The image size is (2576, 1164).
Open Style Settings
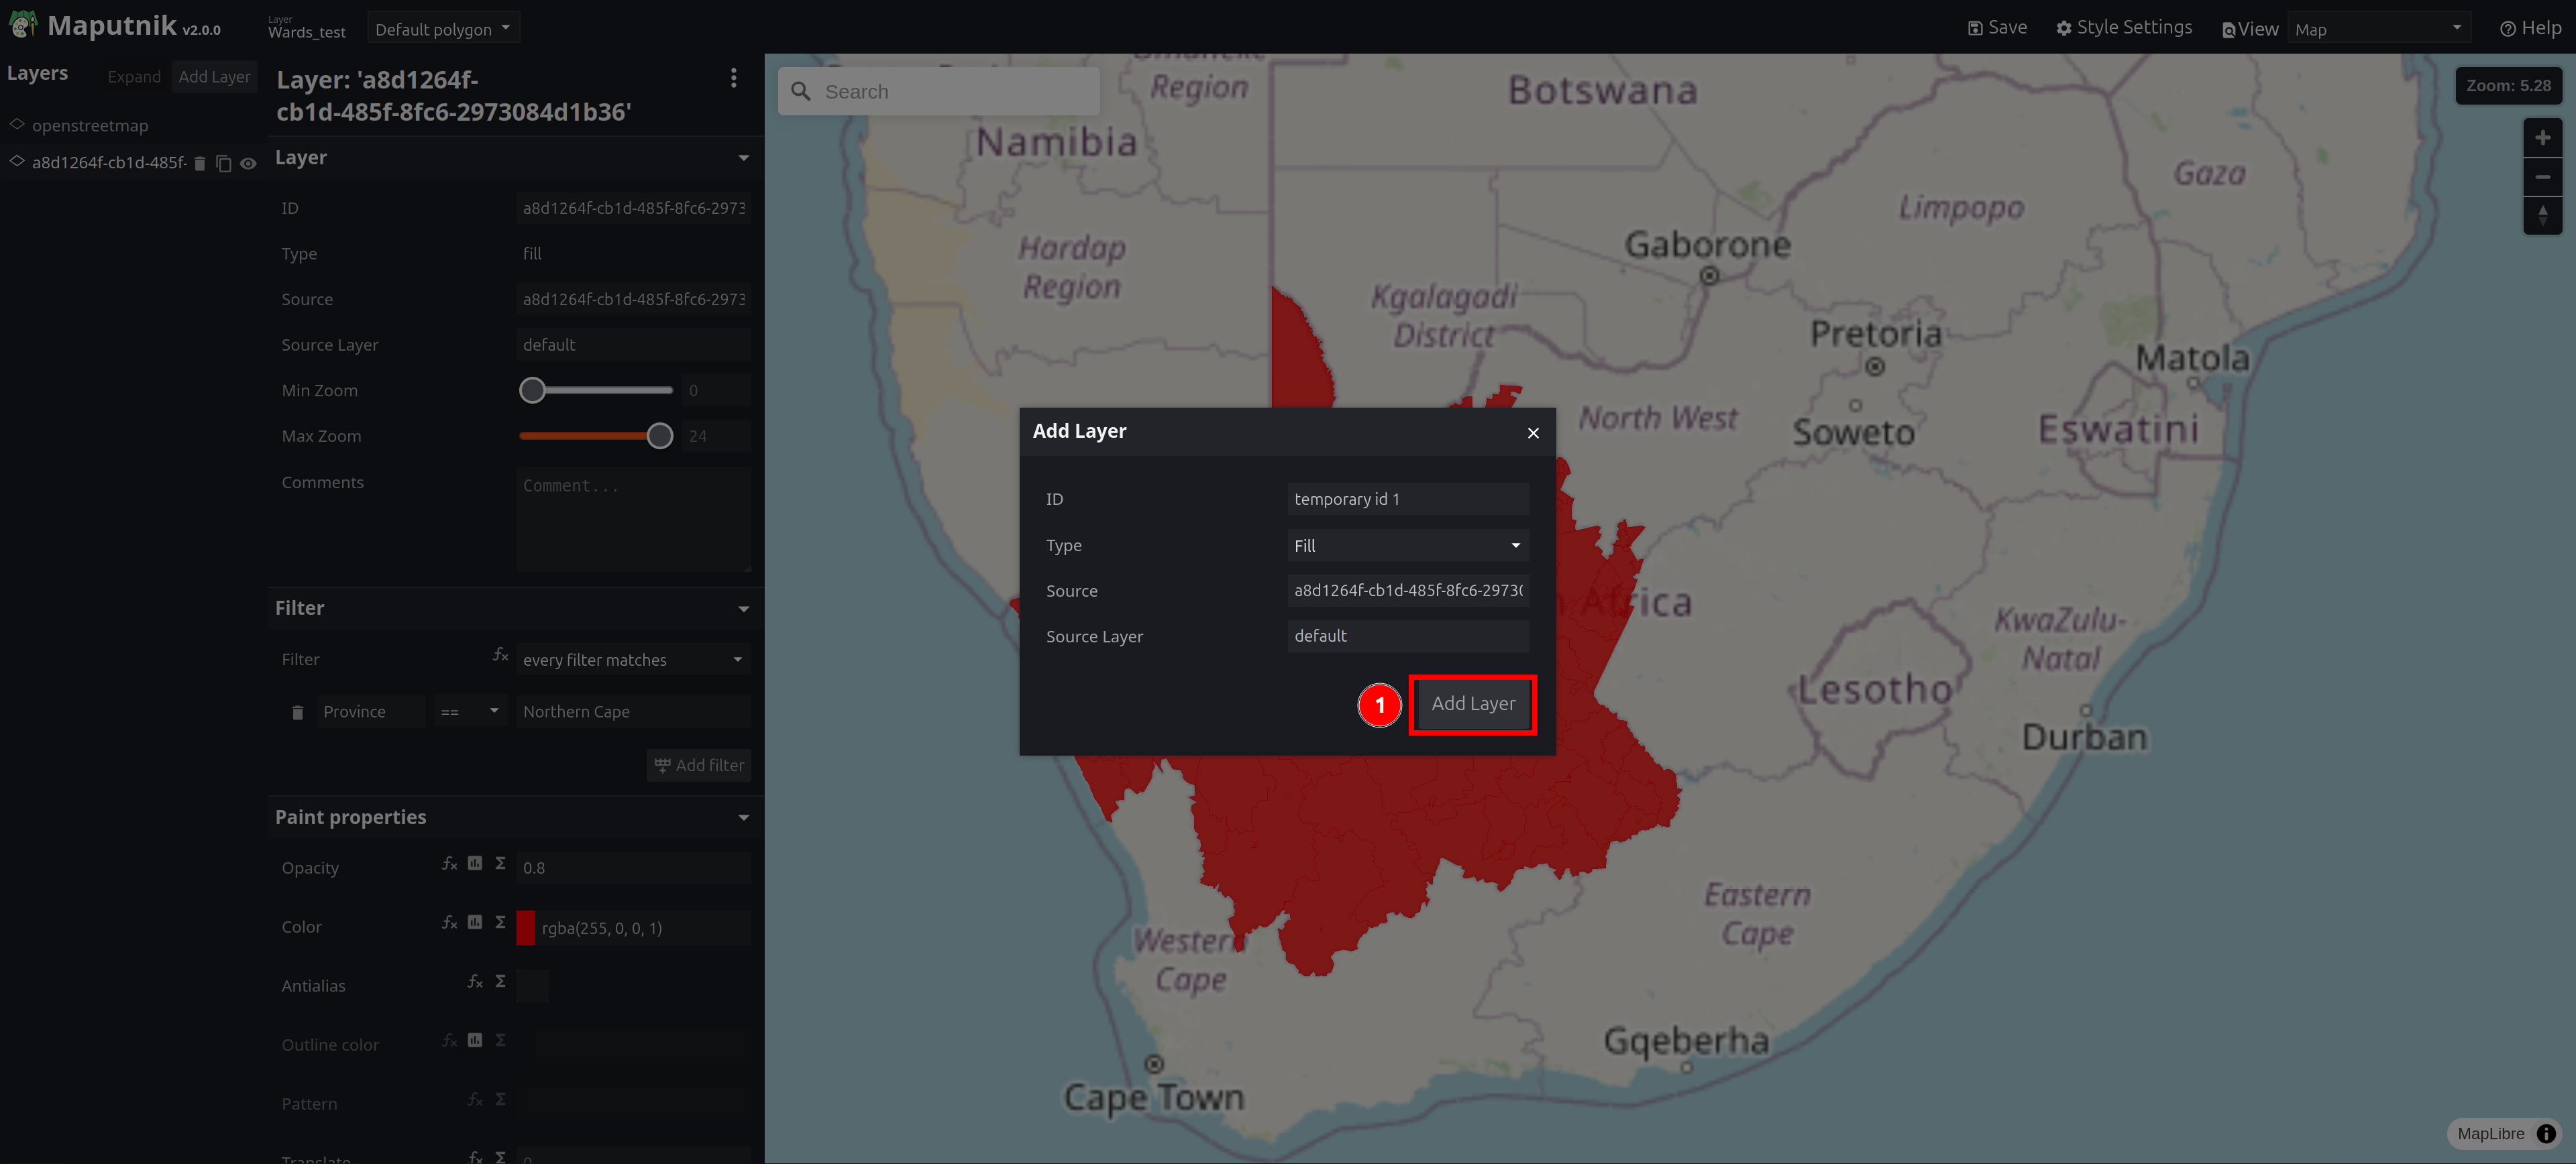(2124, 28)
